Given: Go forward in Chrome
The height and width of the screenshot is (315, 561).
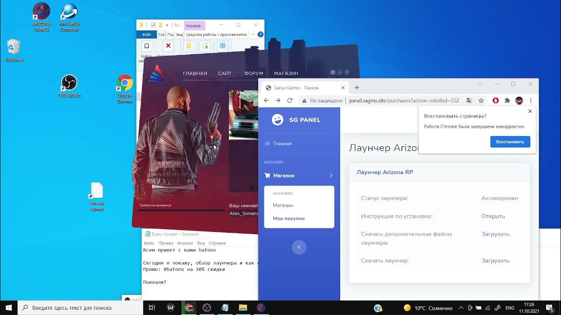Looking at the screenshot, I should pyautogui.click(x=278, y=101).
